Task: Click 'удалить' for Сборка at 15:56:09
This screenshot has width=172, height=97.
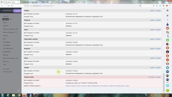Action: 153,68
